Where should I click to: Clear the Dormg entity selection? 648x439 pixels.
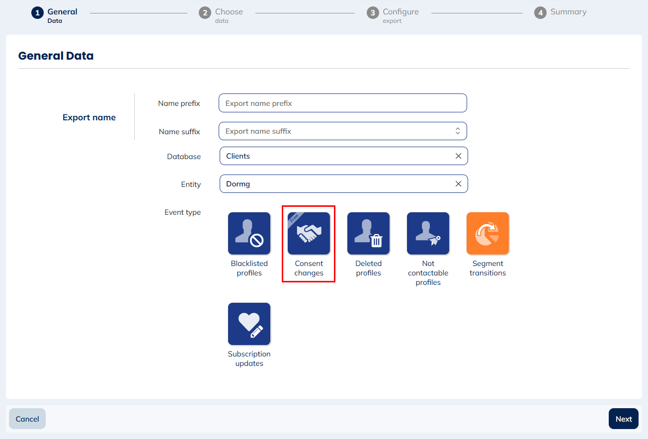(x=458, y=184)
